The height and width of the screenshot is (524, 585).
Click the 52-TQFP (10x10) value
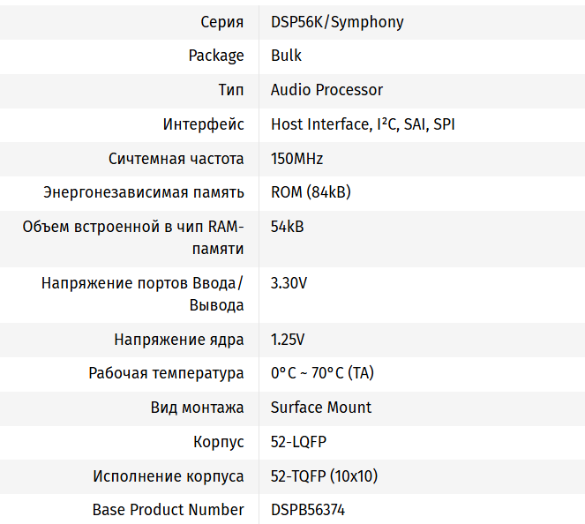coord(324,476)
